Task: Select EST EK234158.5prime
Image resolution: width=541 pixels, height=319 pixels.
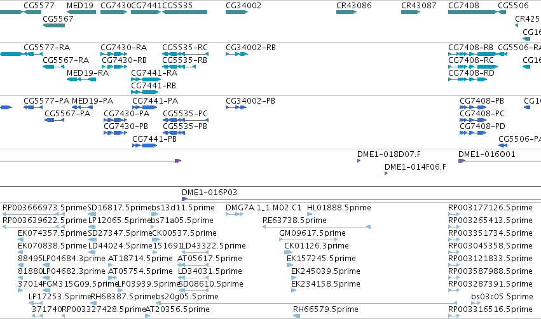Action: [x=294, y=290]
